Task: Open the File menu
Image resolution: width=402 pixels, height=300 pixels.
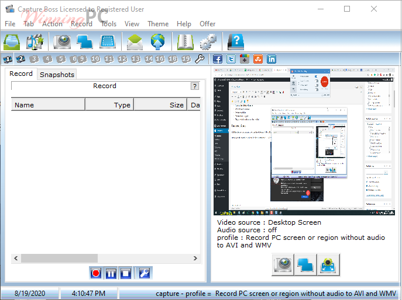Action: pos(10,24)
